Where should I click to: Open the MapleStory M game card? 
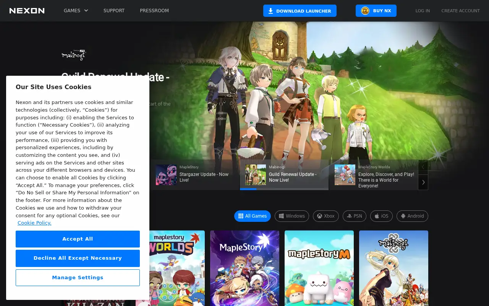click(319, 268)
